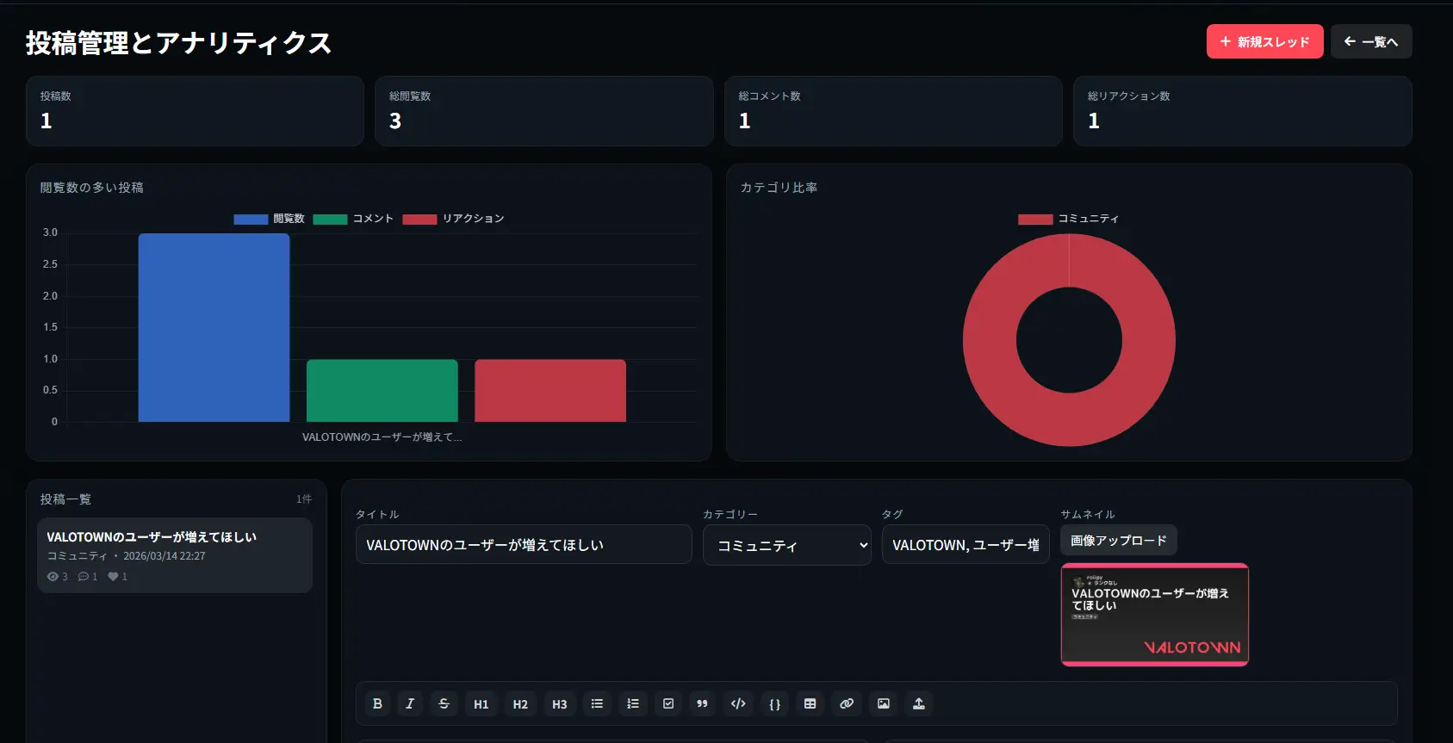Image resolution: width=1453 pixels, height=743 pixels.
Task: Toggle the コメント legend in the bar chart
Action: 353,219
